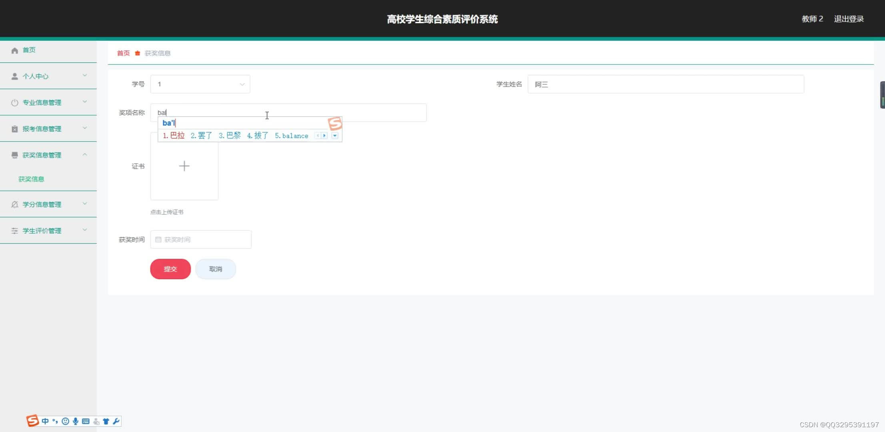This screenshot has width=885, height=432.
Task: Choose candidate 2. 罢了
Action: coord(201,136)
